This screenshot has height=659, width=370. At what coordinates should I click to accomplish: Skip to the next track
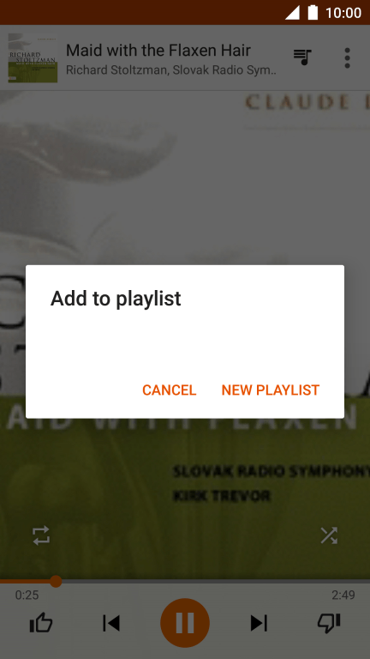259,623
